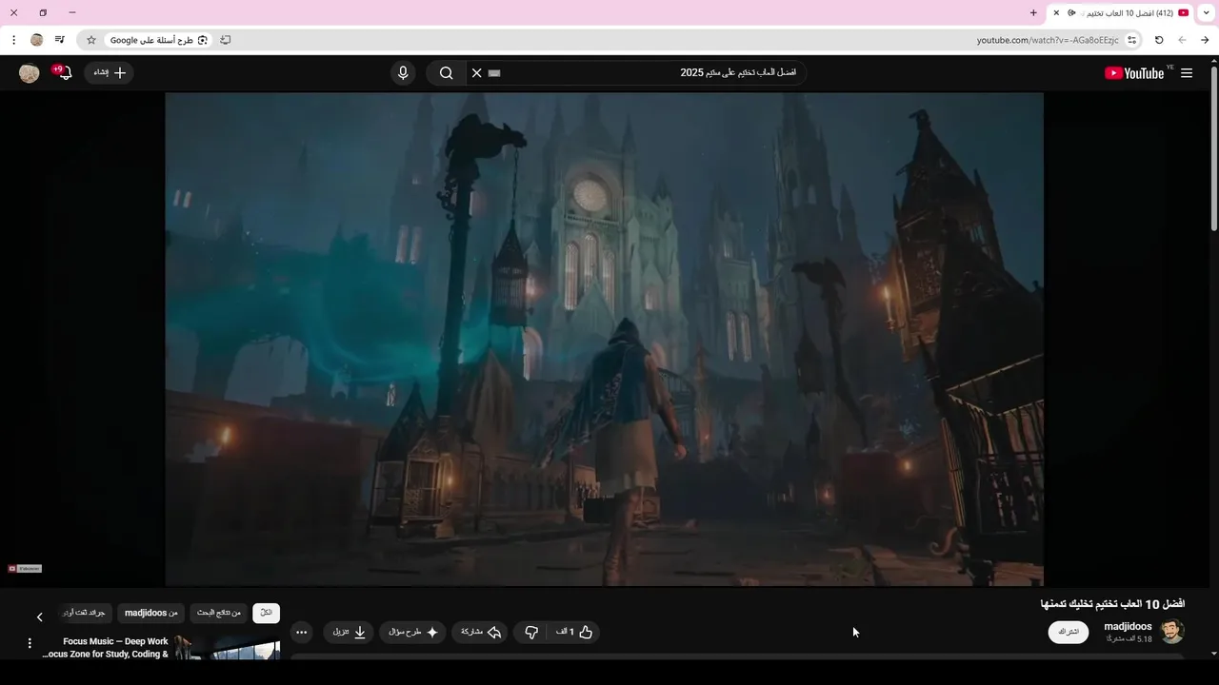The image size is (1219, 685).
Task: Click the audio playing indicator on tab
Action: tap(1072, 13)
